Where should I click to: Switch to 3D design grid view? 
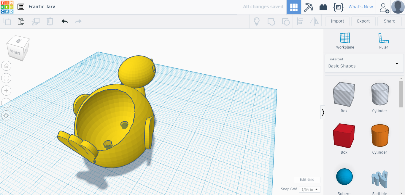point(294,7)
